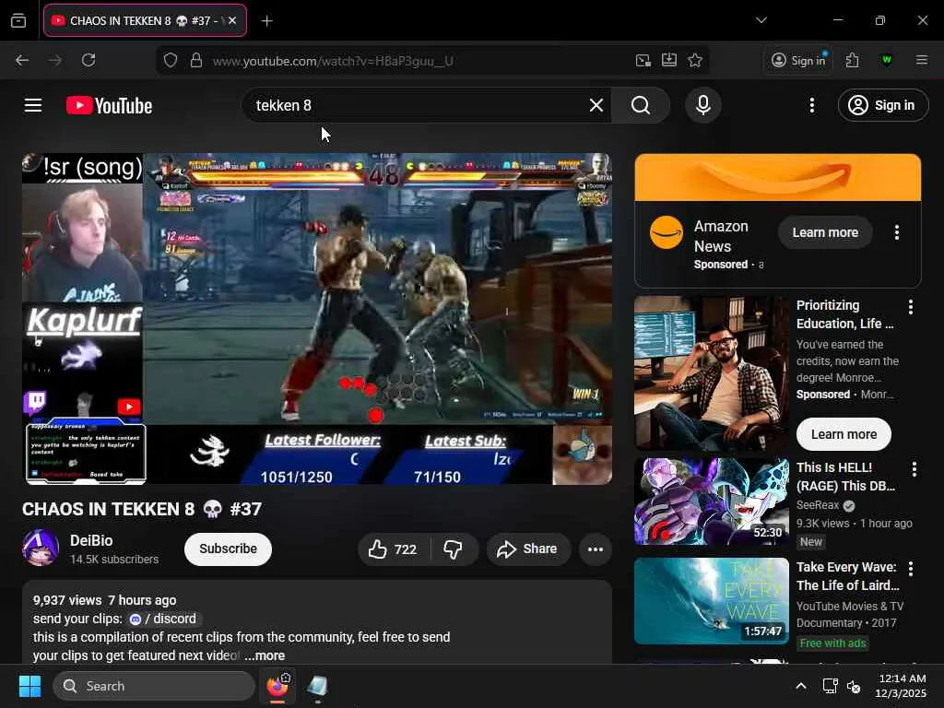Bookmark this page with star
The height and width of the screenshot is (708, 944).
695,60
